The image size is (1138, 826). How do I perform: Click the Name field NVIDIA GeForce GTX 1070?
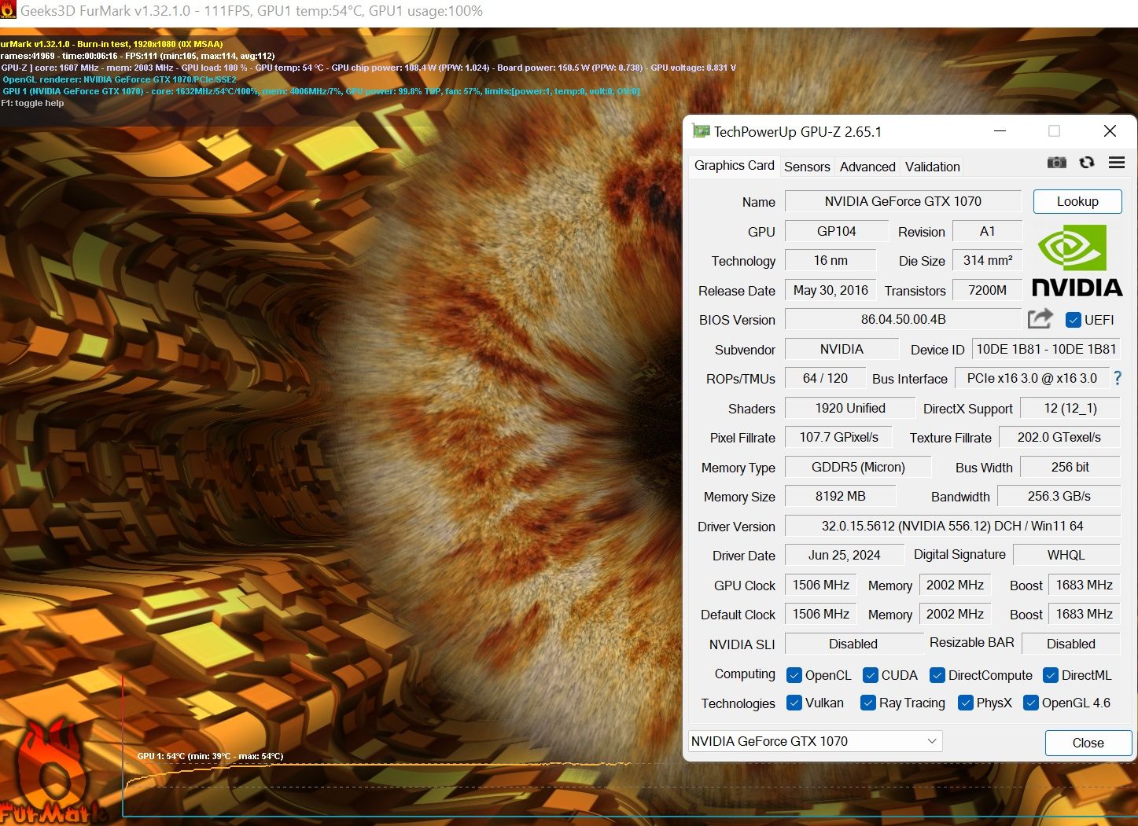click(x=903, y=201)
